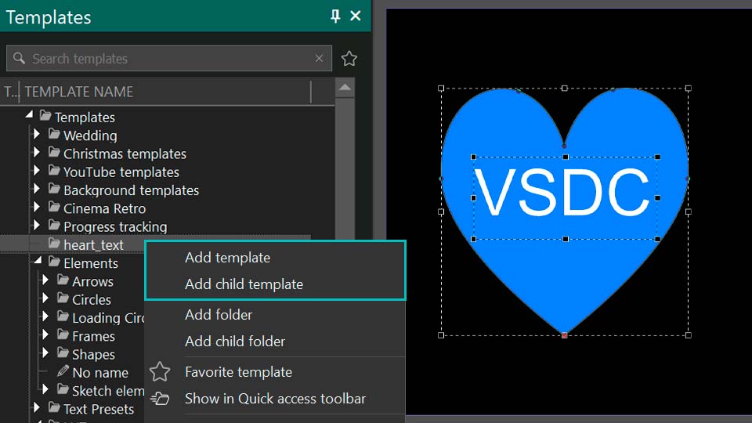
Task: Collapse the Elements folder
Action: [38, 261]
